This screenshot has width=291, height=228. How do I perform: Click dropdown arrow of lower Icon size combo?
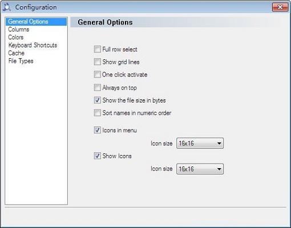(219, 169)
